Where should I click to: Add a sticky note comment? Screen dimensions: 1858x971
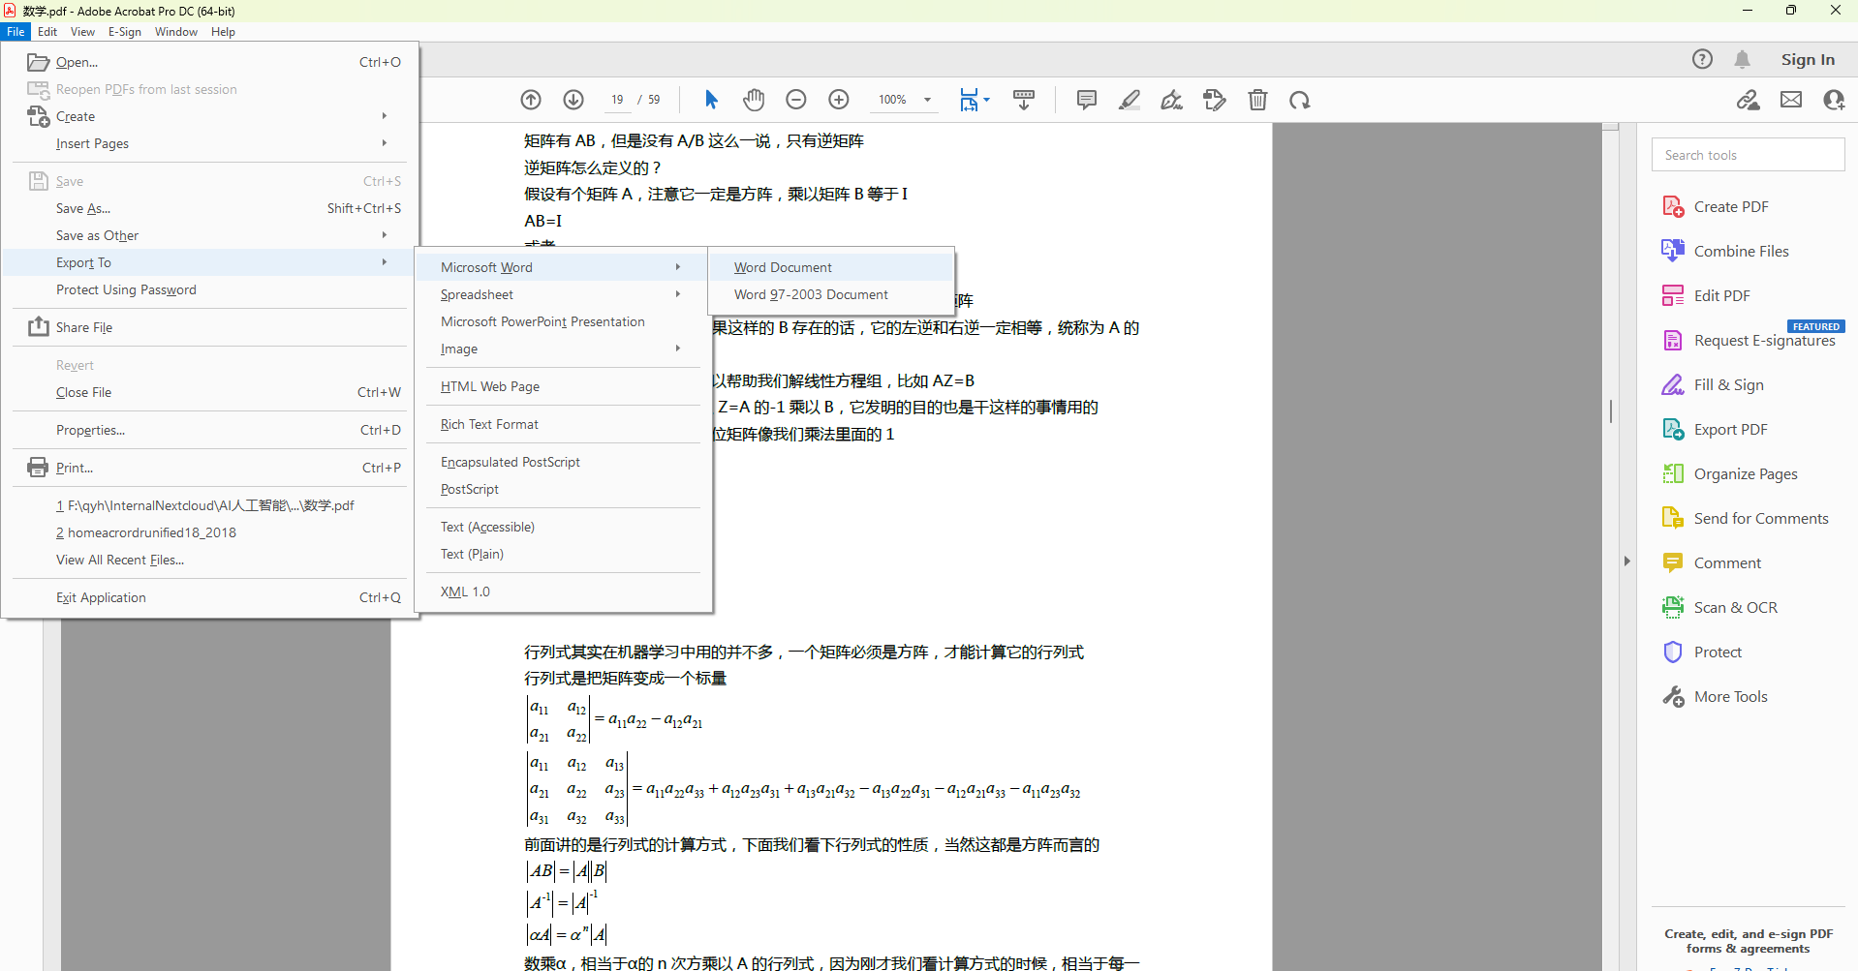(x=1087, y=100)
